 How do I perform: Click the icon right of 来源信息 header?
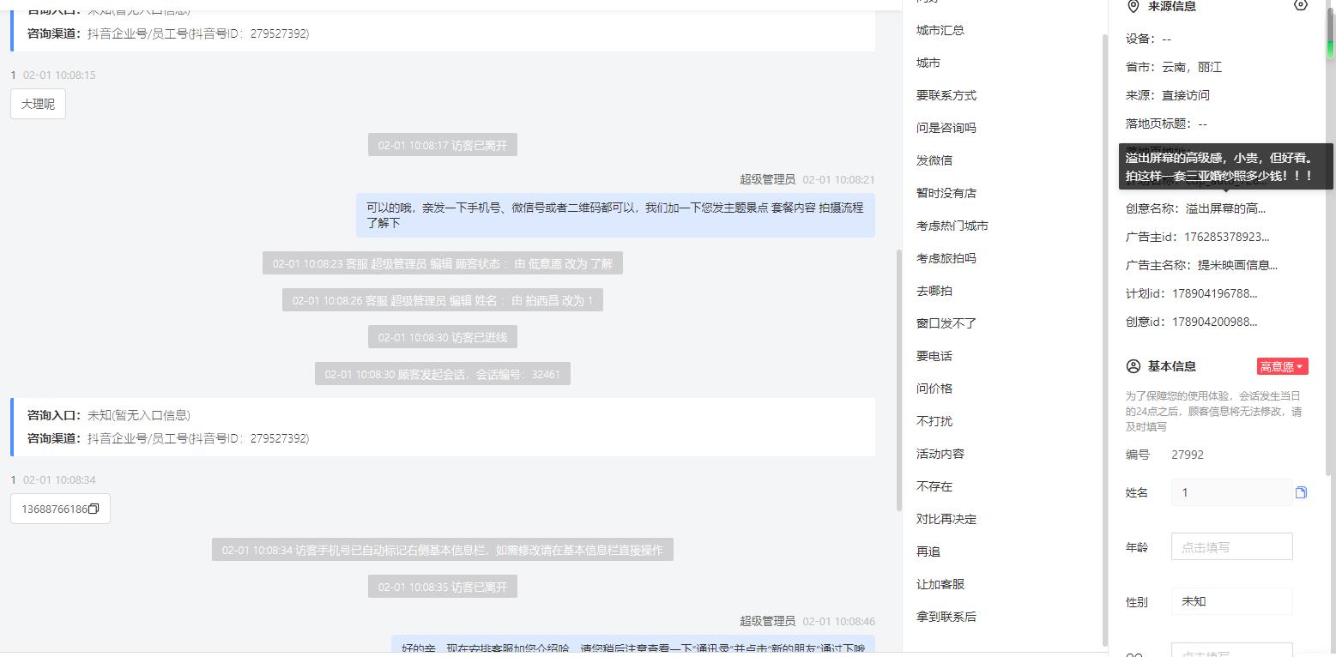[1301, 5]
